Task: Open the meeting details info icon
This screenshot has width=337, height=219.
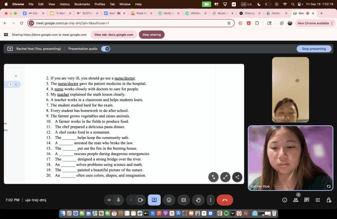Action: point(285,200)
